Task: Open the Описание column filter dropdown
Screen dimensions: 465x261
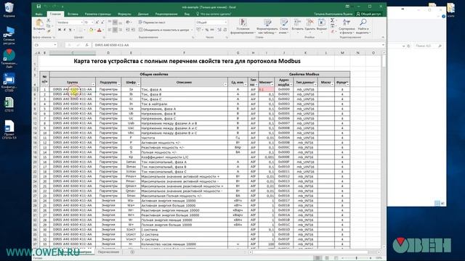Action: tap(225, 85)
